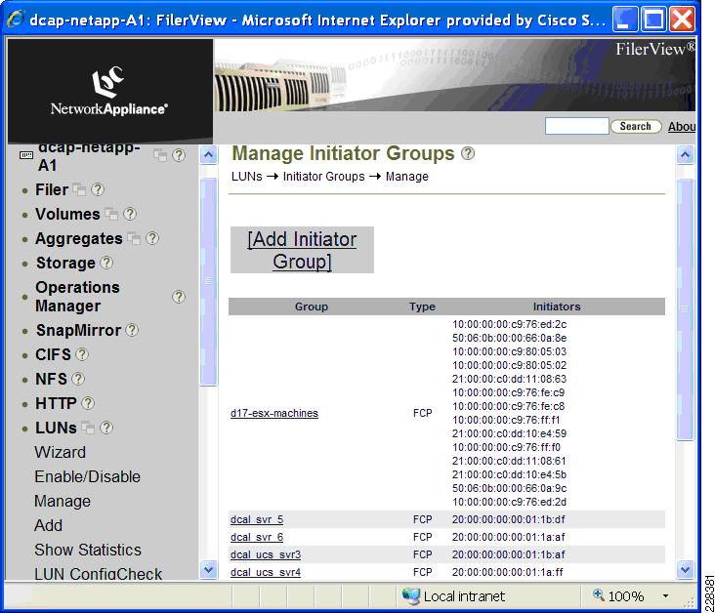Click the Search button
This screenshot has height=613, width=715.
pos(636,126)
